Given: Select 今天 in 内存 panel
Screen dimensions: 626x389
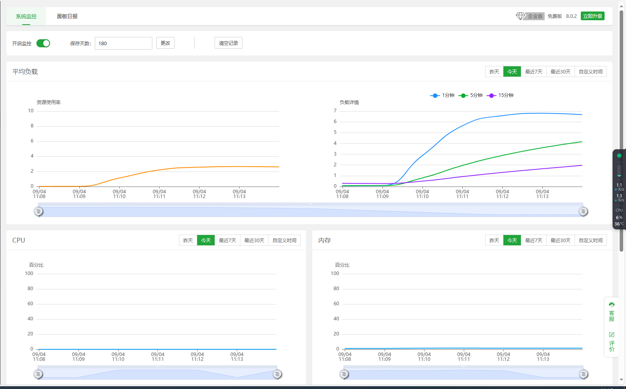Looking at the screenshot, I should coord(512,240).
